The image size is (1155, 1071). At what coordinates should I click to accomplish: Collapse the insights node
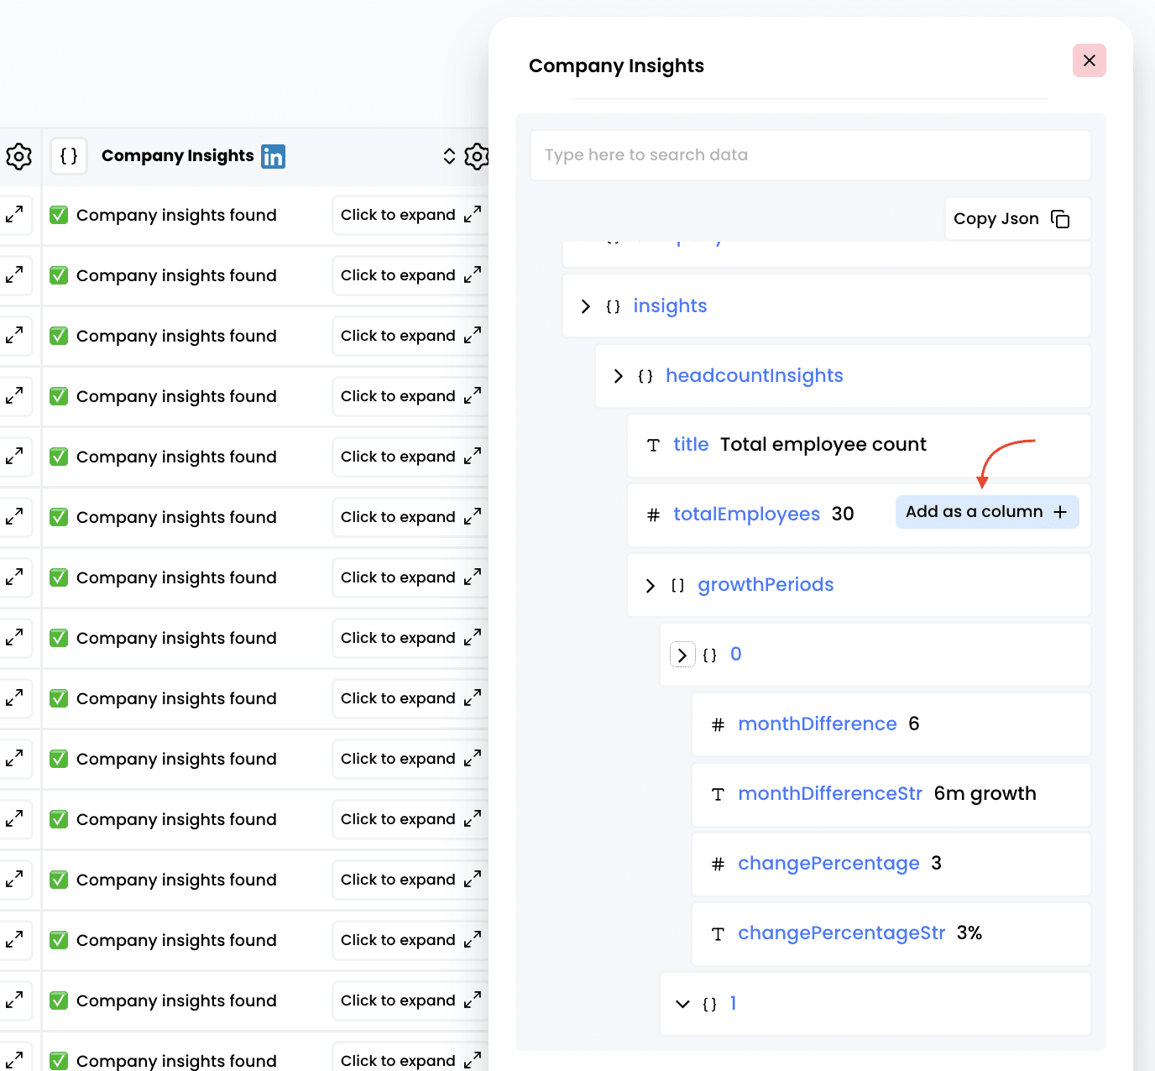pyautogui.click(x=585, y=306)
